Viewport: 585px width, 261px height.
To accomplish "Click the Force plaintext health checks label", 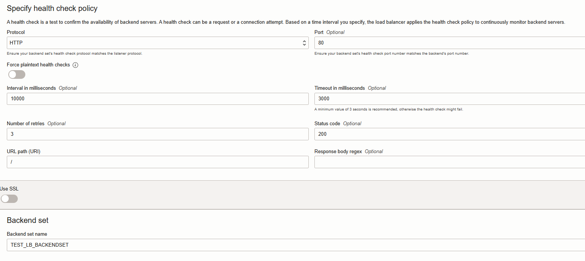I will [38, 65].
